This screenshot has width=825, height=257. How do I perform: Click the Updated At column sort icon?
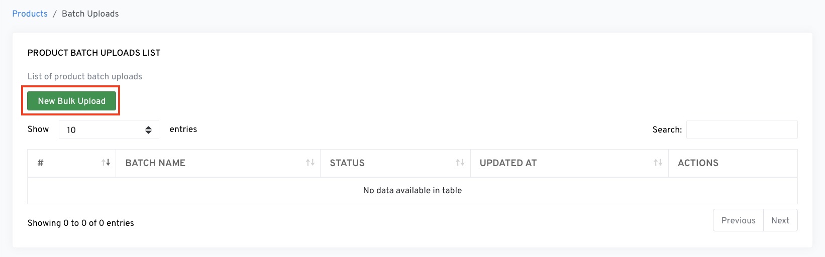[658, 163]
